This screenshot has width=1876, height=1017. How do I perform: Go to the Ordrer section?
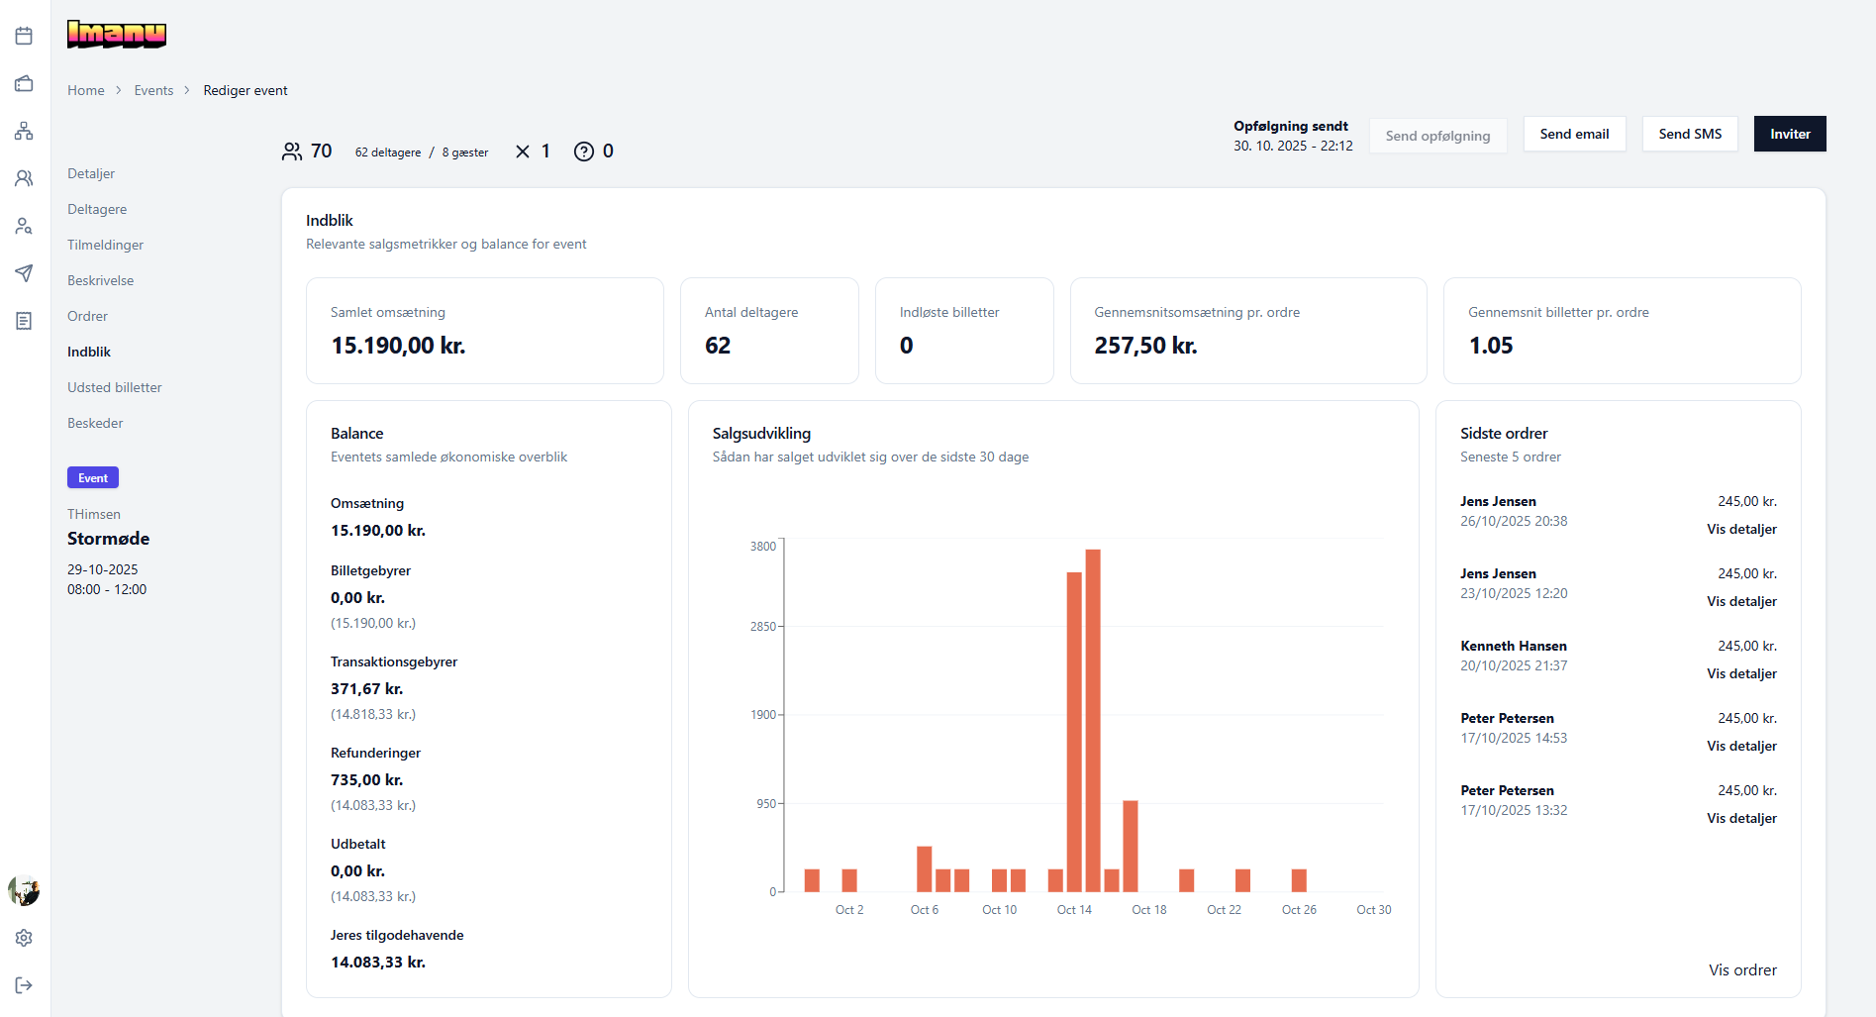click(87, 316)
